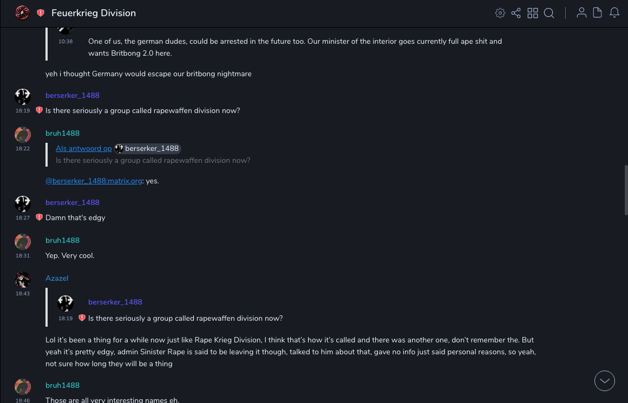Click the 18:27 message timestamp

click(23, 218)
